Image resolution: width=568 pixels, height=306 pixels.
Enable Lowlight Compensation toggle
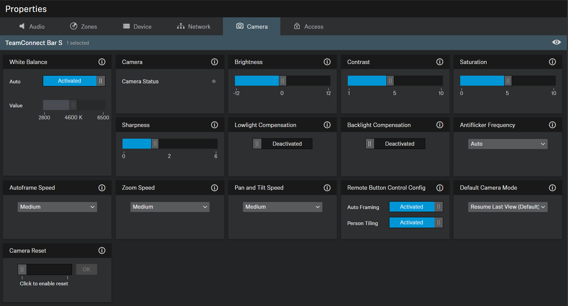point(282,144)
